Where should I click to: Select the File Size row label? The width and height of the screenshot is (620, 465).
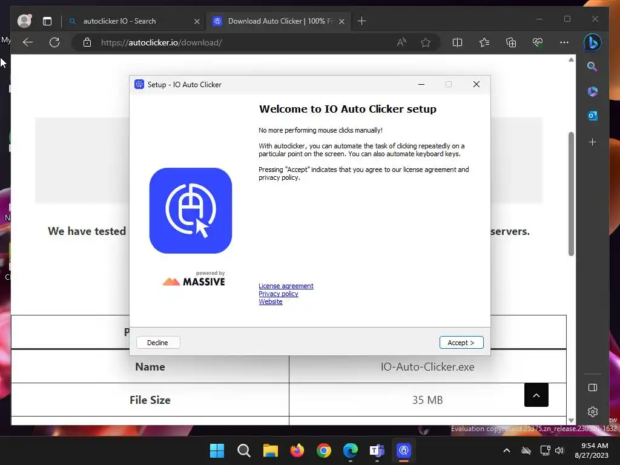tap(150, 400)
